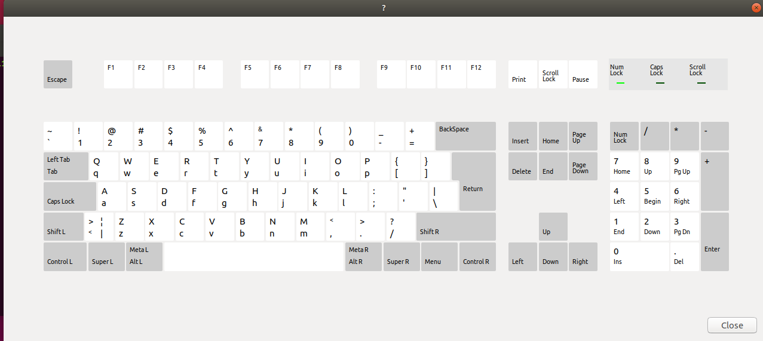Click the Insert key
Image resolution: width=763 pixels, height=341 pixels.
(523, 136)
